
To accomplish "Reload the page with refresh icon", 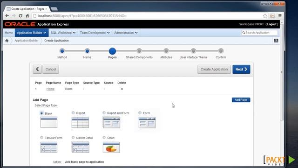I will (20, 16).
